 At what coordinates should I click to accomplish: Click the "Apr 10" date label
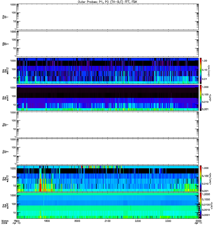[x=17, y=223]
